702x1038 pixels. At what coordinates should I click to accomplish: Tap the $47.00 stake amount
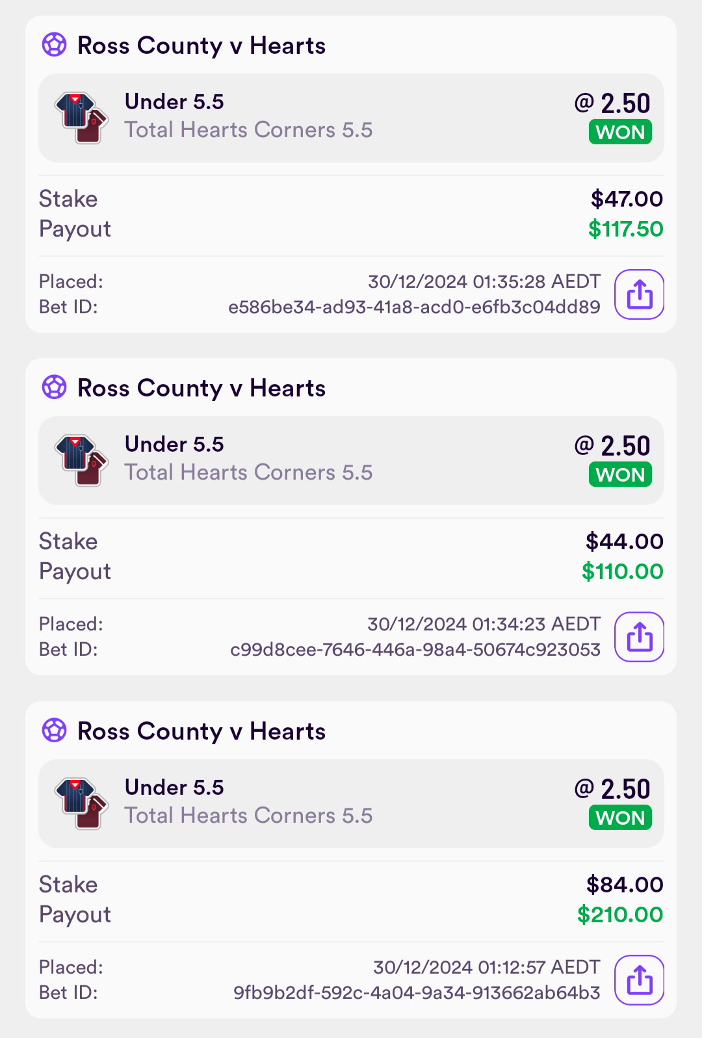[x=627, y=199]
